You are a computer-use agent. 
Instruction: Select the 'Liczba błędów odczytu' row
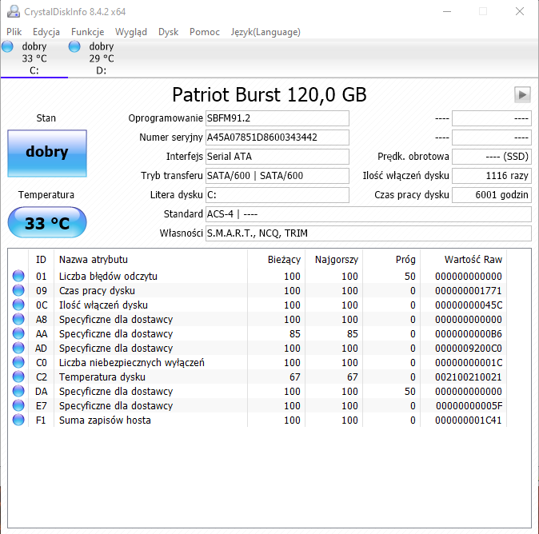click(x=258, y=276)
